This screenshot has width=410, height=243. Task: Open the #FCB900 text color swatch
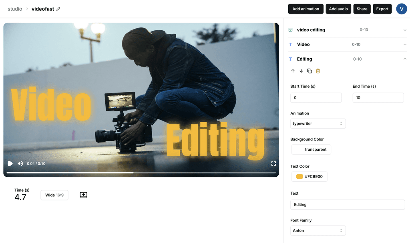pyautogui.click(x=309, y=176)
